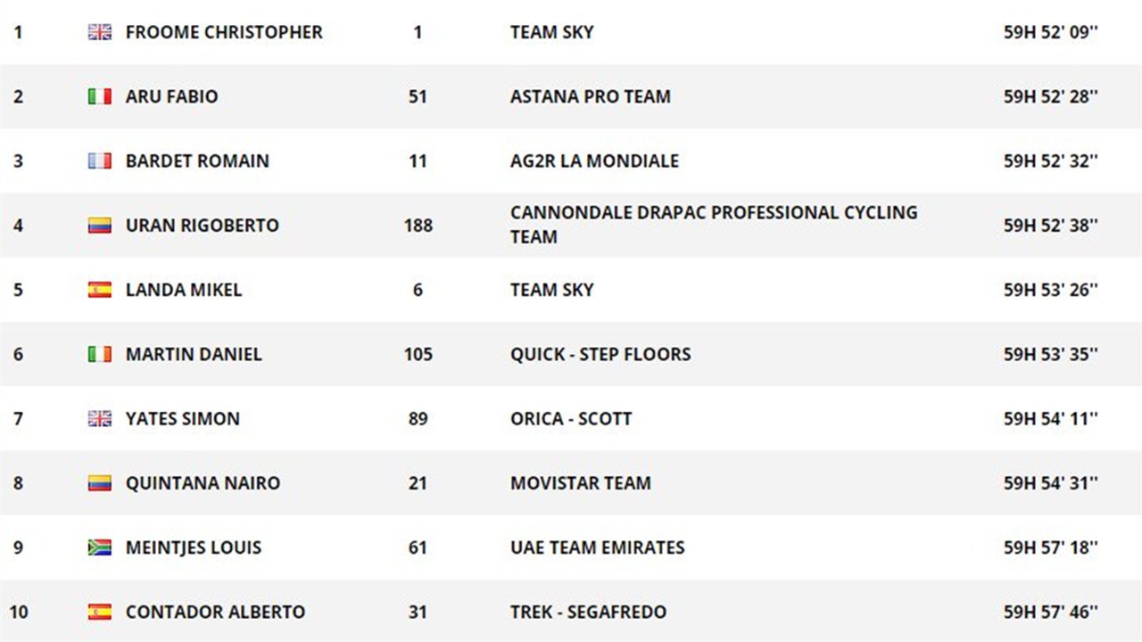Open Contador Alberto rider entry

[215, 612]
